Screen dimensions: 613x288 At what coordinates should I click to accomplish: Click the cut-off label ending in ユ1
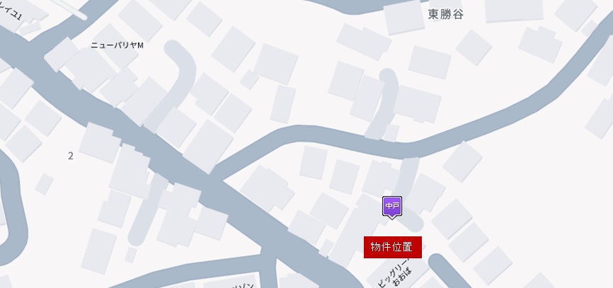[x=10, y=10]
